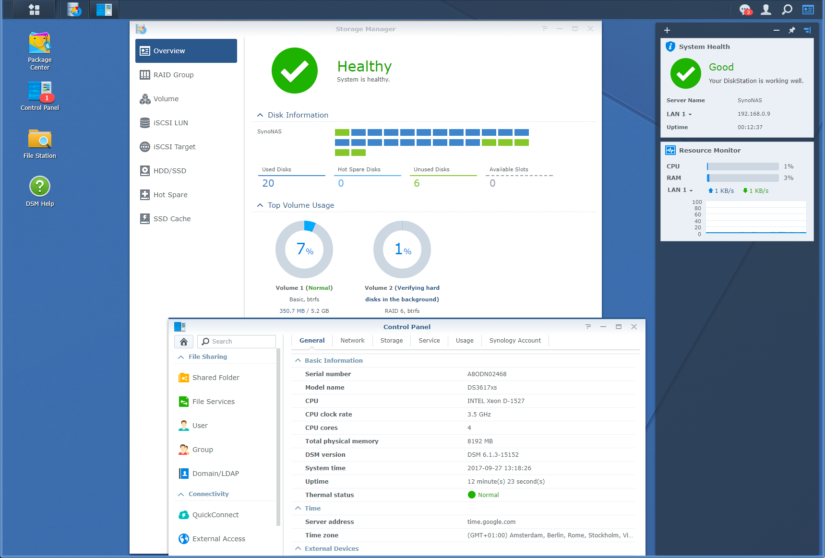
Task: Switch to the Network tab
Action: click(352, 341)
